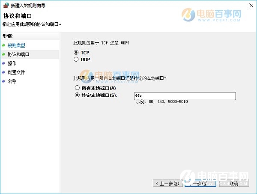This screenshot has height=194, width=257.
Task: Go to 名称 step in sidebar
Action: pos(12,81)
